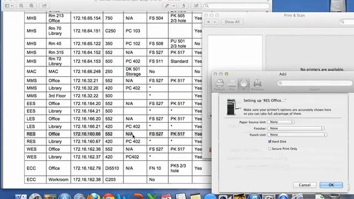Open the Punch Unit dropdown
This screenshot has height=199, width=354.
pos(298,135)
